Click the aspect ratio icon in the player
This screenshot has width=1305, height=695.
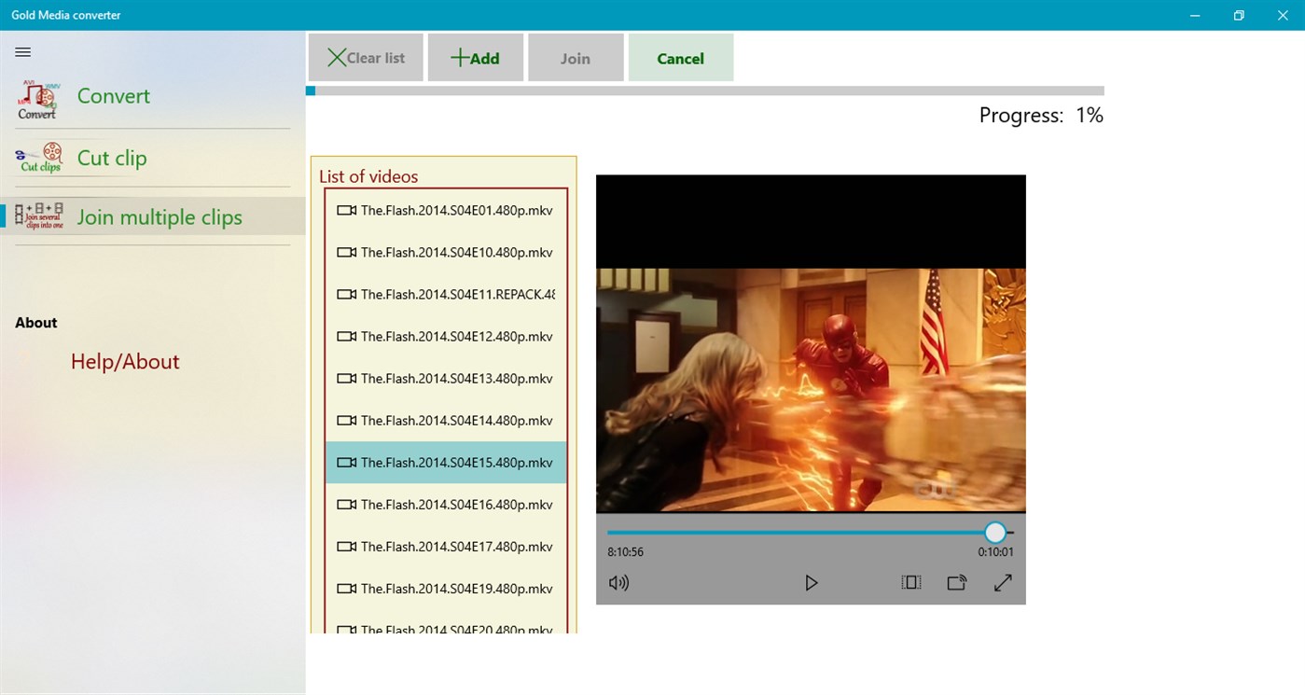coord(910,582)
